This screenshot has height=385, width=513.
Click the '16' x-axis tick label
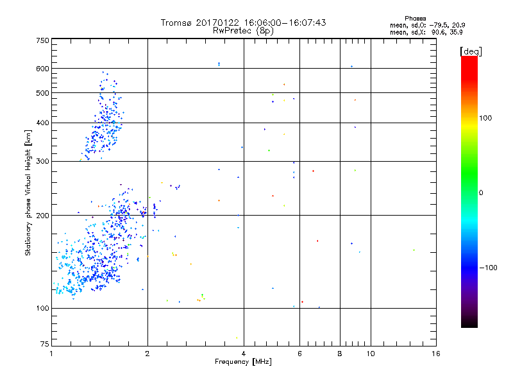[436, 354]
